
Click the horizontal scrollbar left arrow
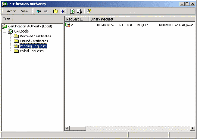tap(67, 128)
